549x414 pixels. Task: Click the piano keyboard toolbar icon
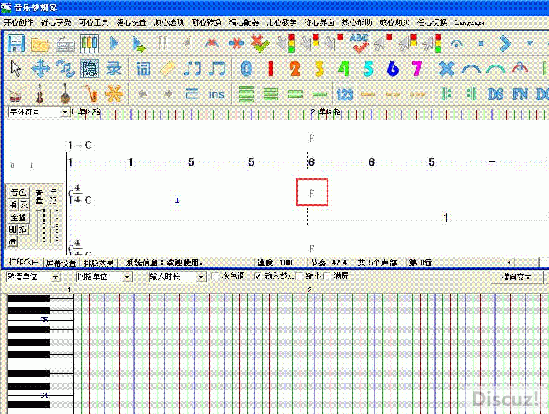click(x=90, y=44)
